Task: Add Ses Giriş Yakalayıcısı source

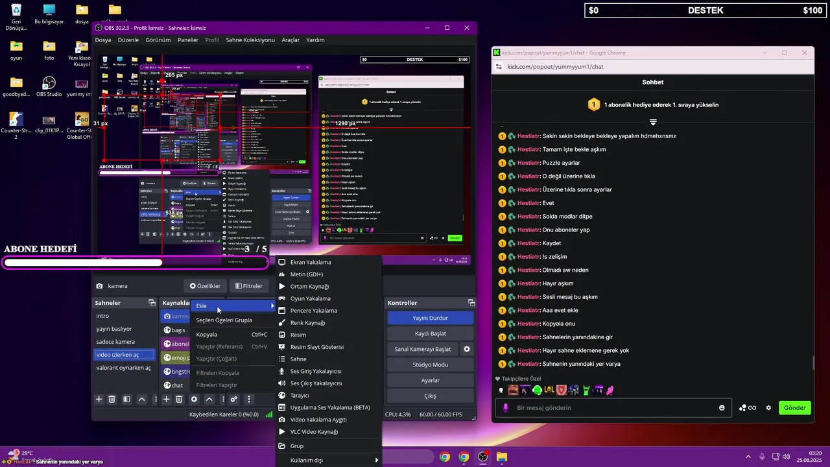Action: [x=329, y=371]
